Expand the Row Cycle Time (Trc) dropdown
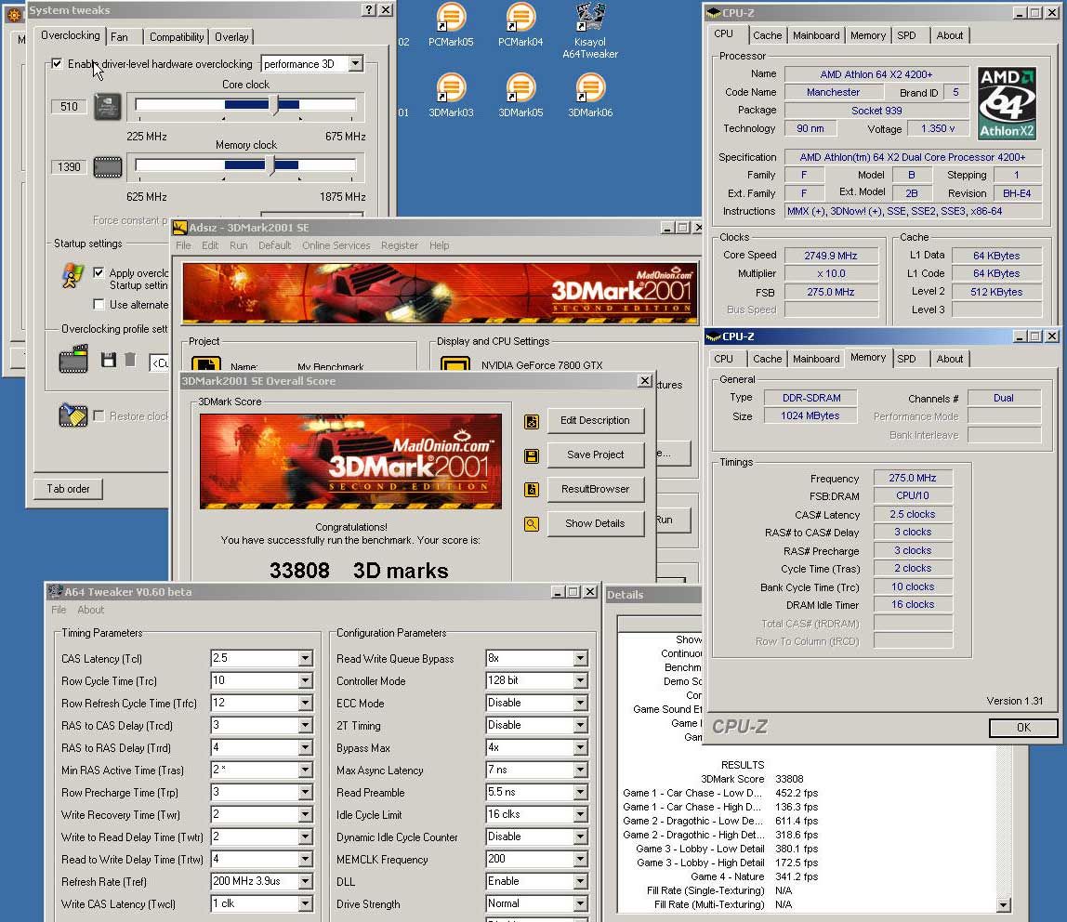The width and height of the screenshot is (1067, 922). pyautogui.click(x=306, y=680)
